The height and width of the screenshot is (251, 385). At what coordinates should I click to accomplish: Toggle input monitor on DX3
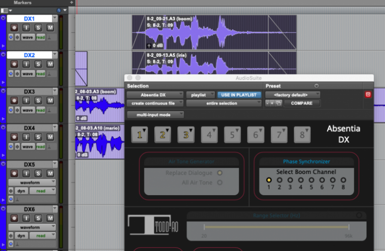click(26, 100)
